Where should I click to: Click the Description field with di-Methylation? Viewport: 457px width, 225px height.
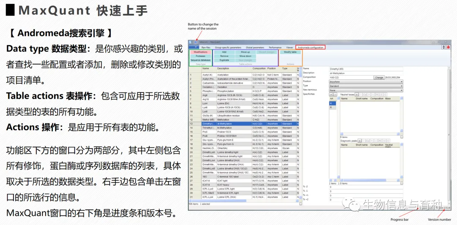coord(366,73)
